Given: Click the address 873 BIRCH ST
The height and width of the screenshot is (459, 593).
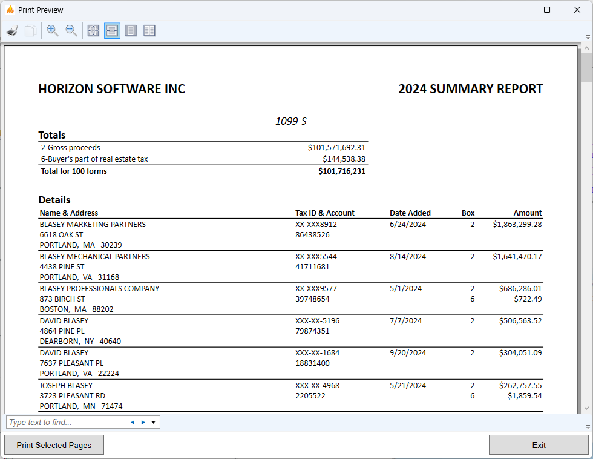Looking at the screenshot, I should [62, 299].
